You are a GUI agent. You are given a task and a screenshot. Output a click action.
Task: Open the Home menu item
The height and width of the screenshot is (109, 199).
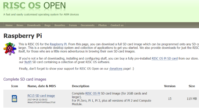pos(9,25)
